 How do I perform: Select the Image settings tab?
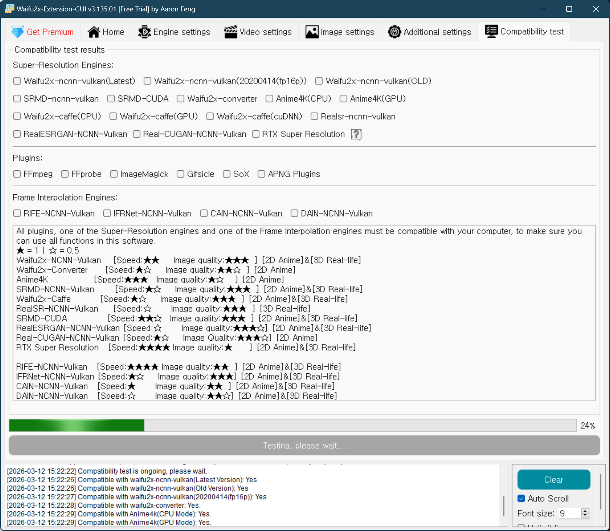(x=340, y=32)
